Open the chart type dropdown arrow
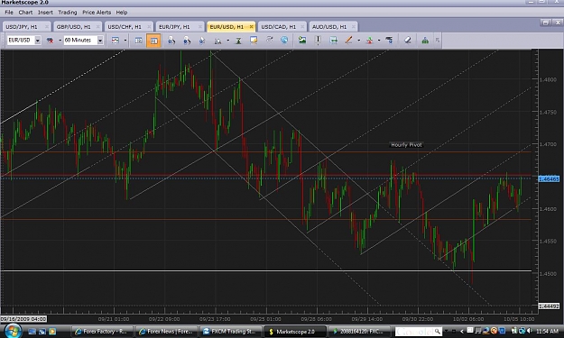564x338 pixels. pos(125,41)
